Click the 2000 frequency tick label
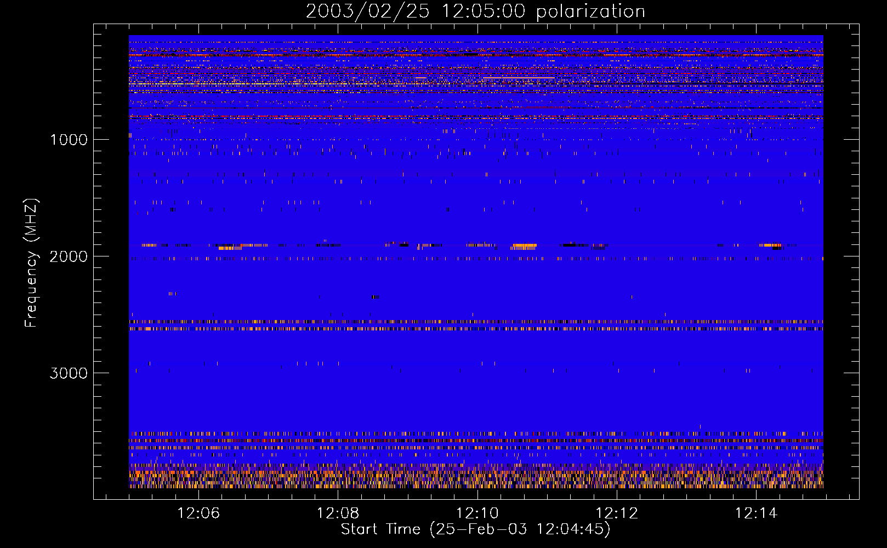Image resolution: width=887 pixels, height=548 pixels. (69, 256)
